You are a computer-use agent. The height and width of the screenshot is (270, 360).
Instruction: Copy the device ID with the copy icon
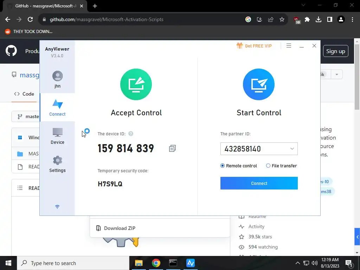coord(172,148)
